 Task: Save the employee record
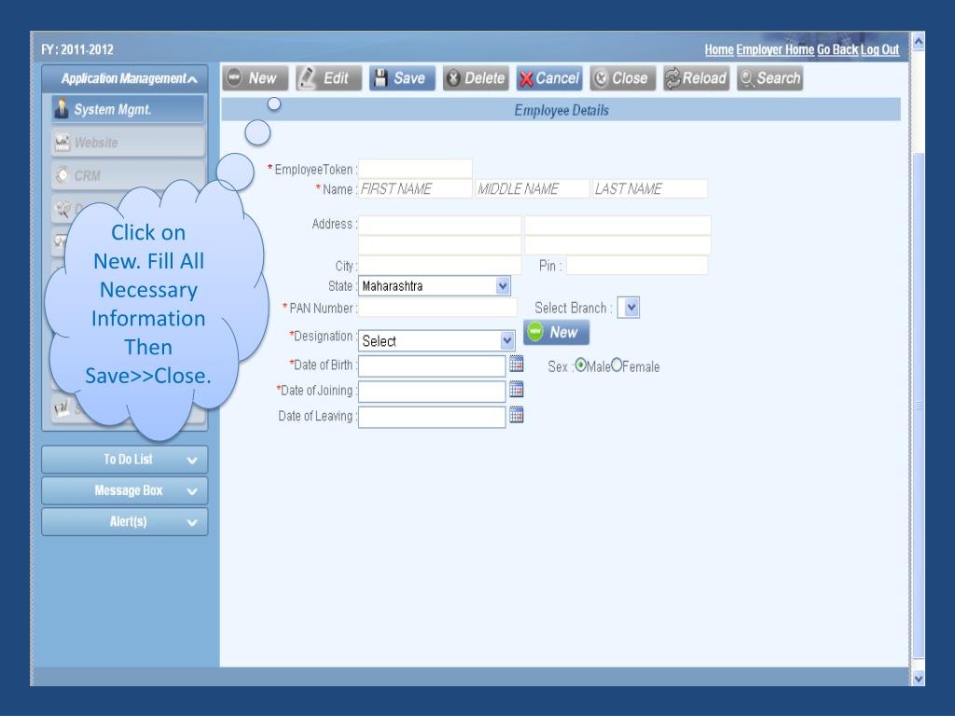[x=402, y=78]
